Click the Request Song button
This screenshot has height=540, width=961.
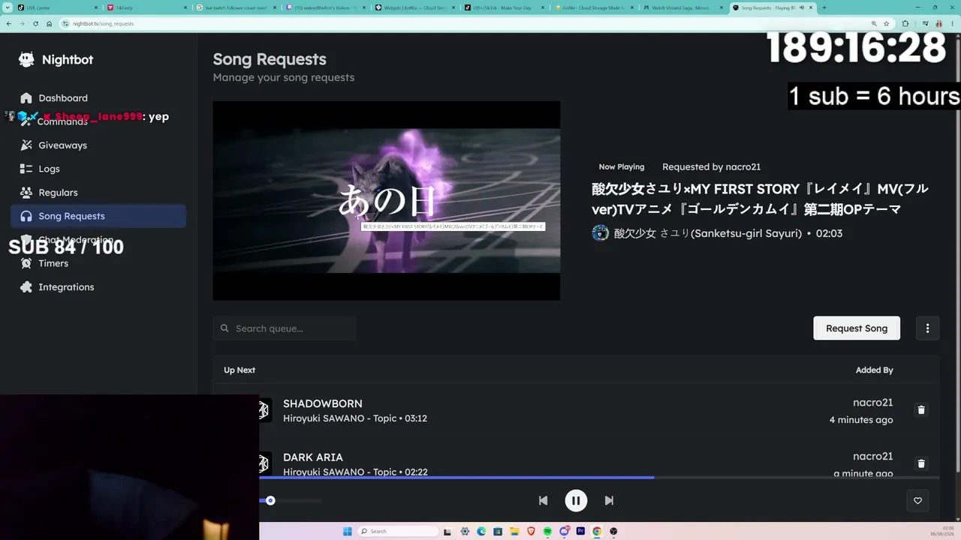pyautogui.click(x=857, y=328)
